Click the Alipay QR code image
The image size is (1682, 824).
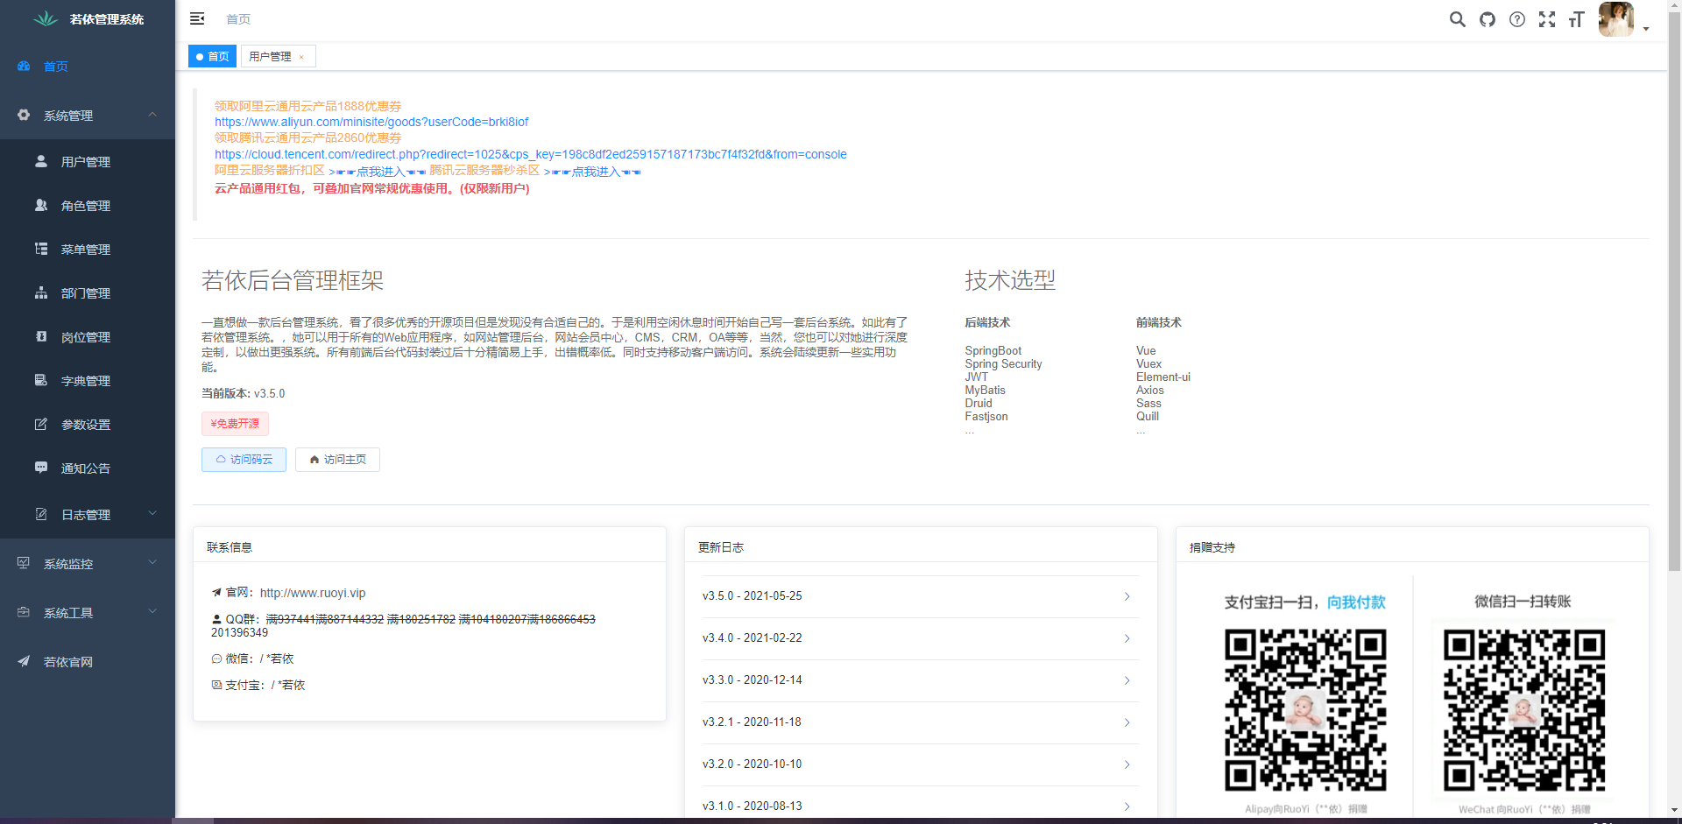1305,710
